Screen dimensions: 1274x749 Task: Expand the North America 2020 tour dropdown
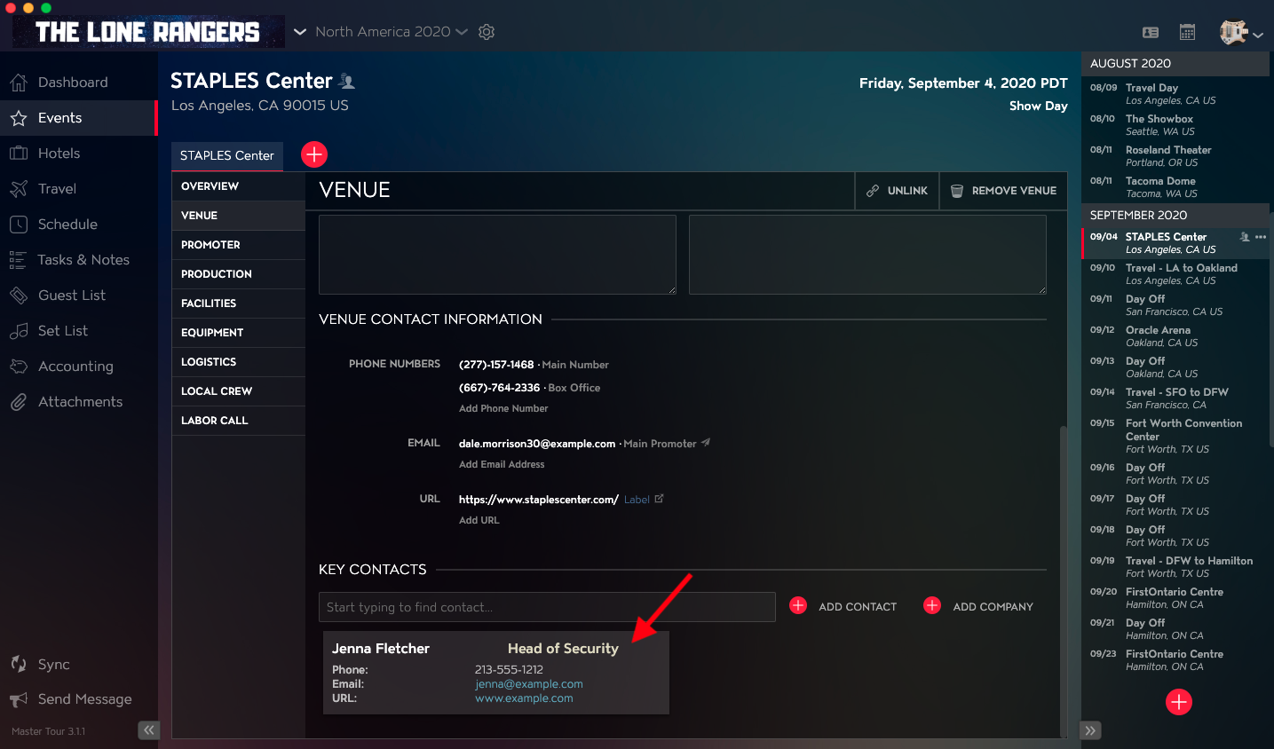pyautogui.click(x=462, y=32)
